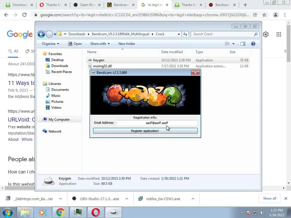Click the Google logo
The image size is (291, 218).
20,34
